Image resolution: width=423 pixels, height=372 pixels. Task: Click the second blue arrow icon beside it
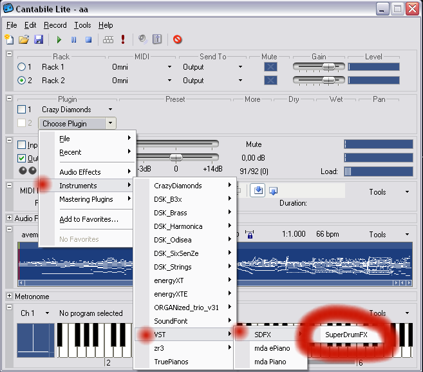pos(273,191)
